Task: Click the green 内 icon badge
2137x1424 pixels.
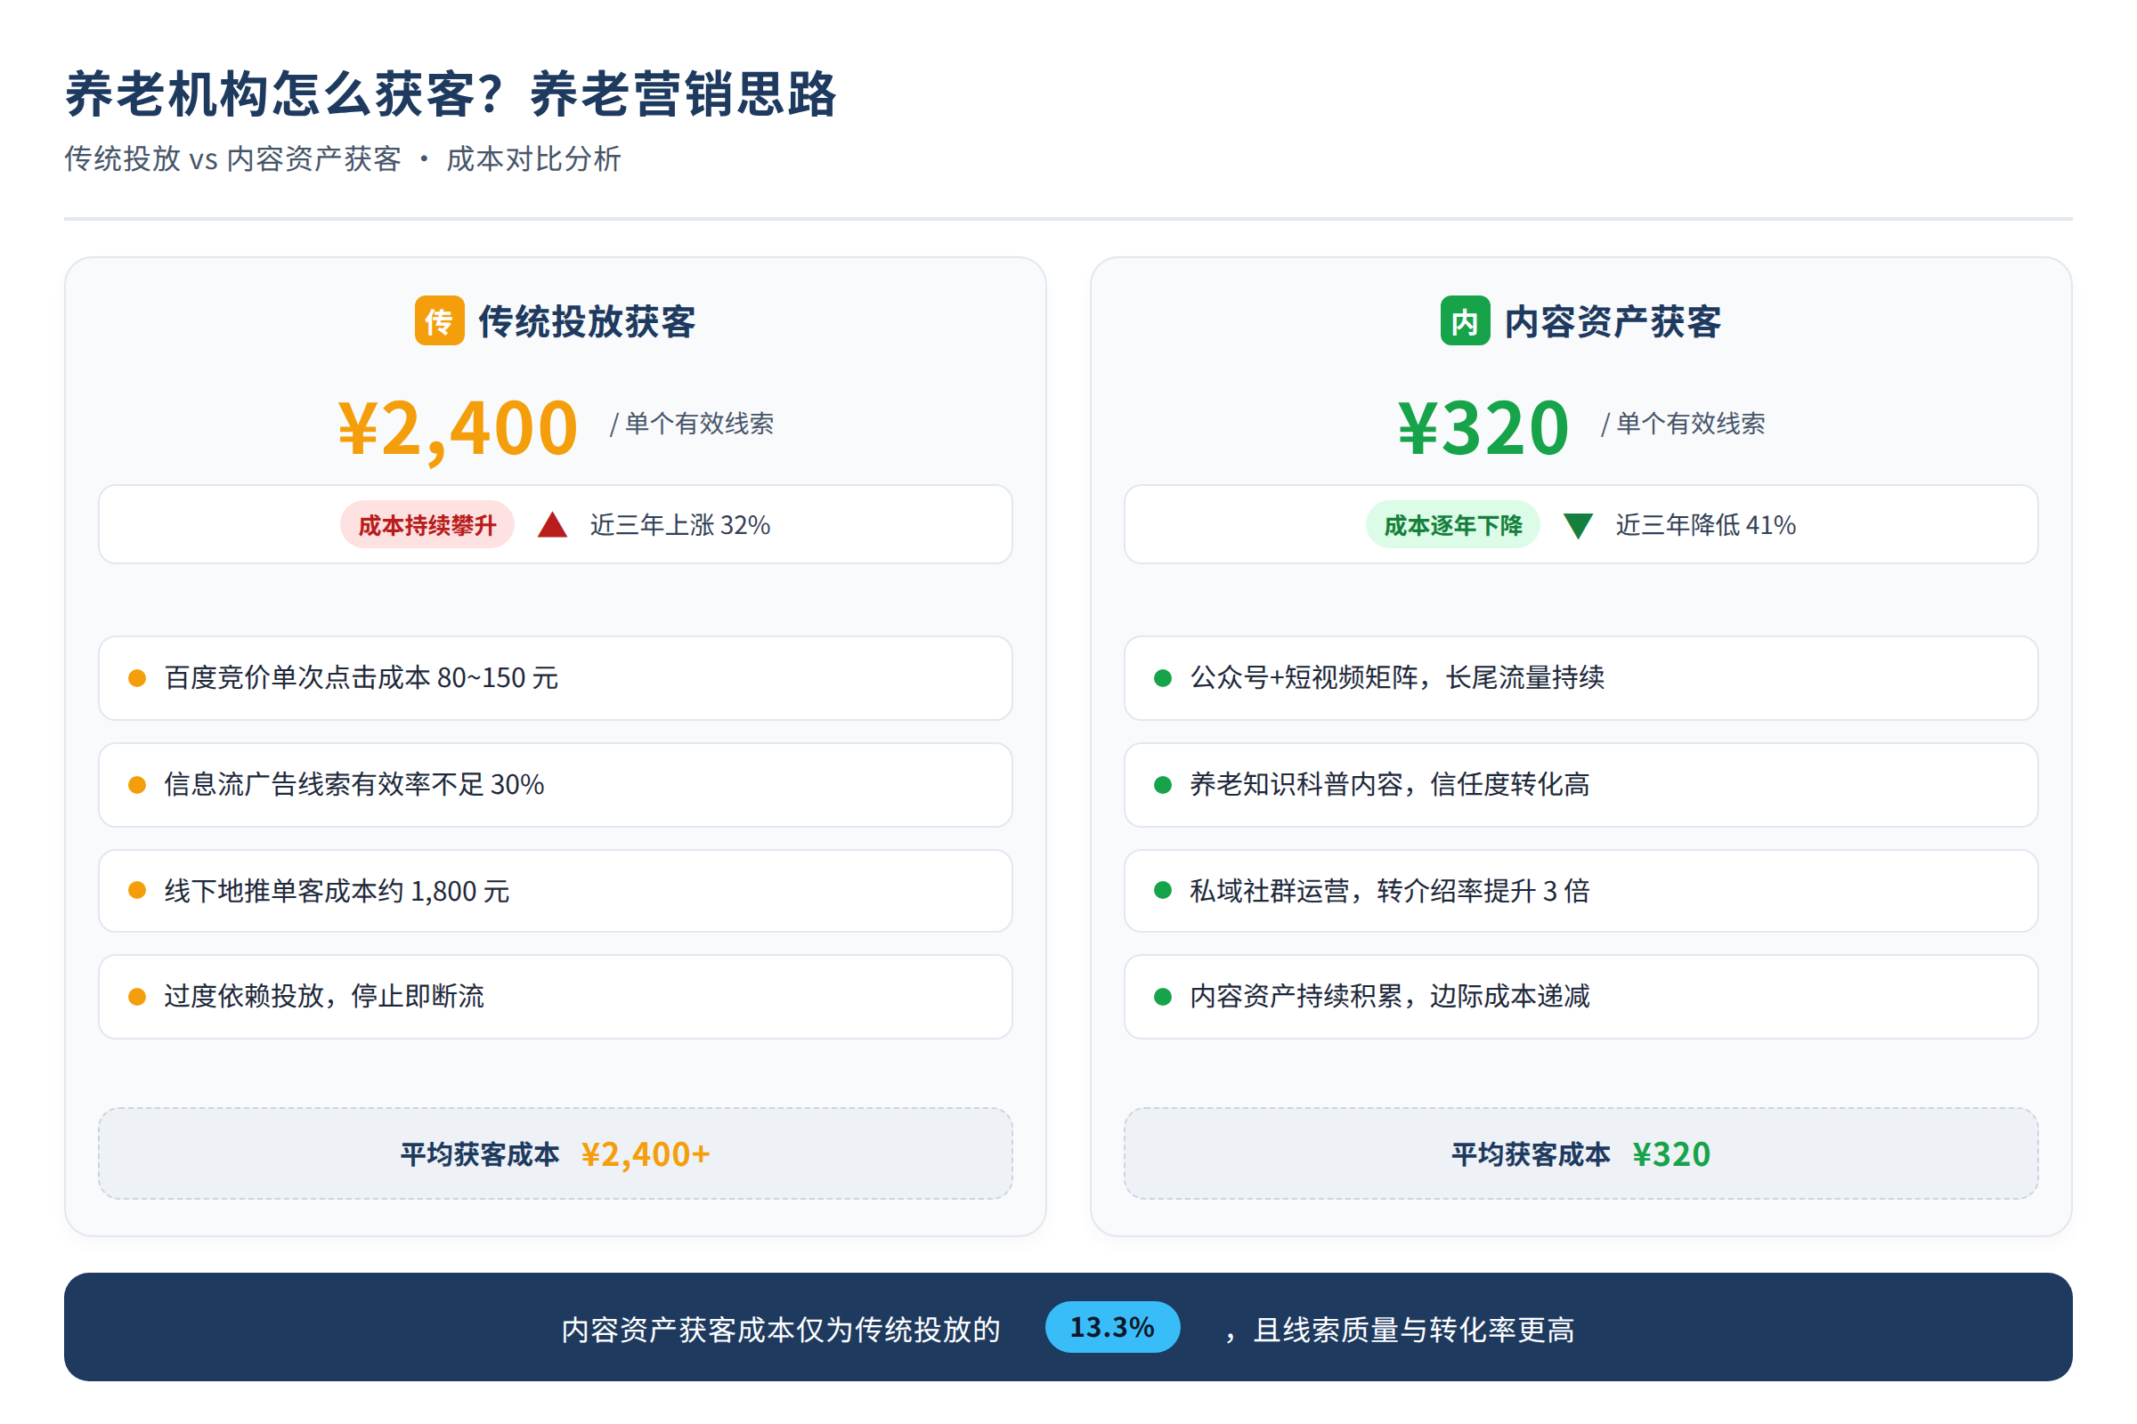Action: point(1465,320)
